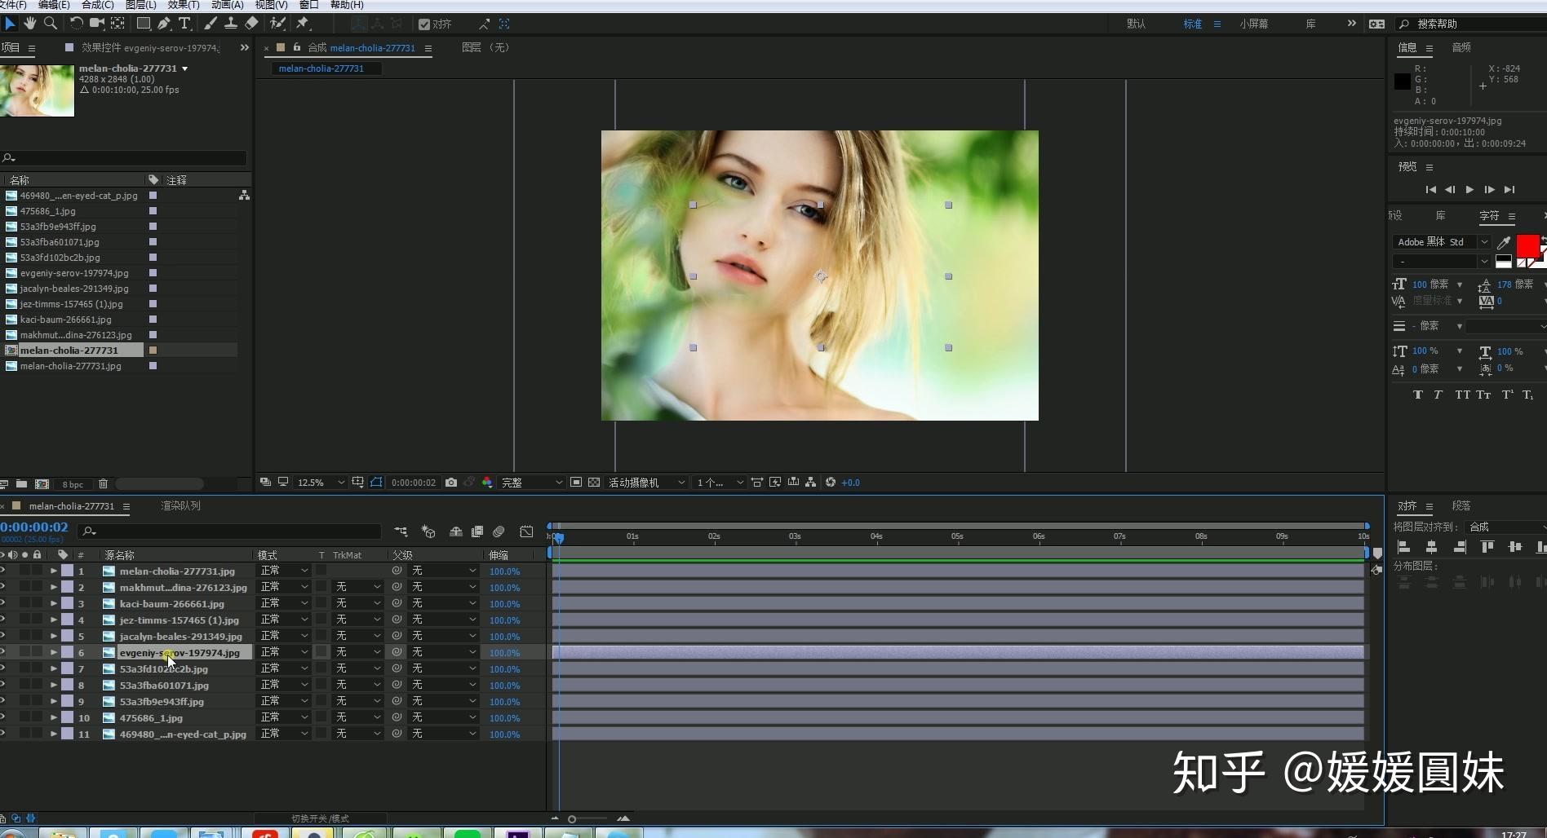Select the Selection arrow tool

tap(10, 24)
